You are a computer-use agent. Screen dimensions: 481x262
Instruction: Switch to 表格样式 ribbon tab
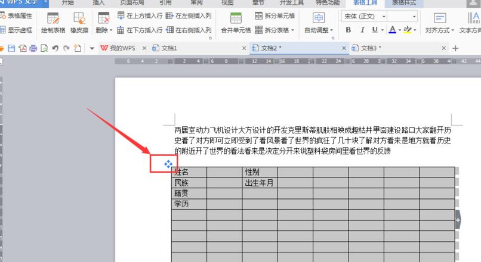pyautogui.click(x=404, y=2)
